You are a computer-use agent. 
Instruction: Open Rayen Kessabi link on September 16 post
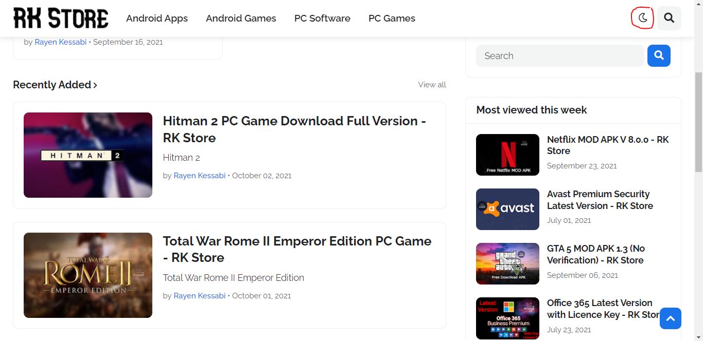click(x=61, y=42)
